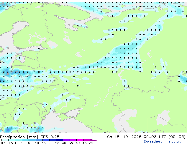Click the 'GFS 0.25' model label
The height and width of the screenshot is (144, 187).
[50, 137]
